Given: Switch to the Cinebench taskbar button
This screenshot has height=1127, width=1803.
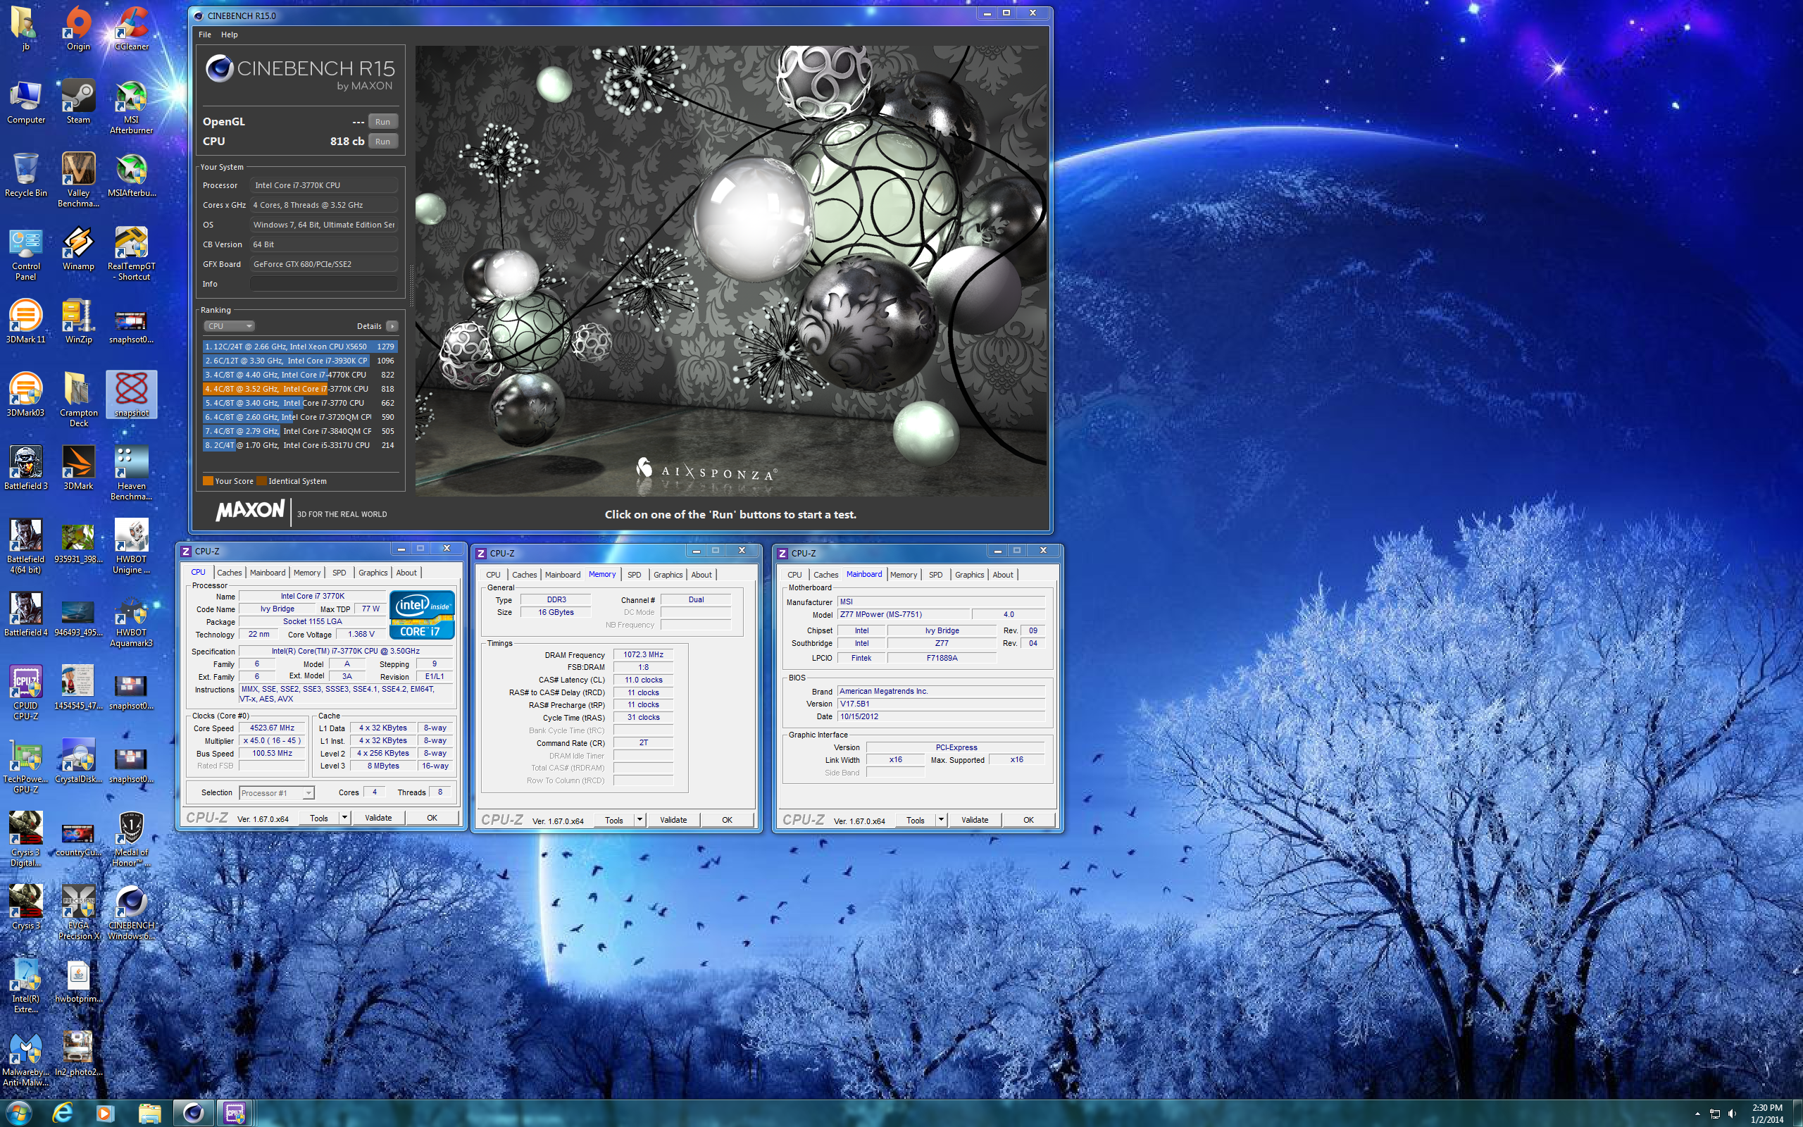Looking at the screenshot, I should click(x=193, y=1113).
